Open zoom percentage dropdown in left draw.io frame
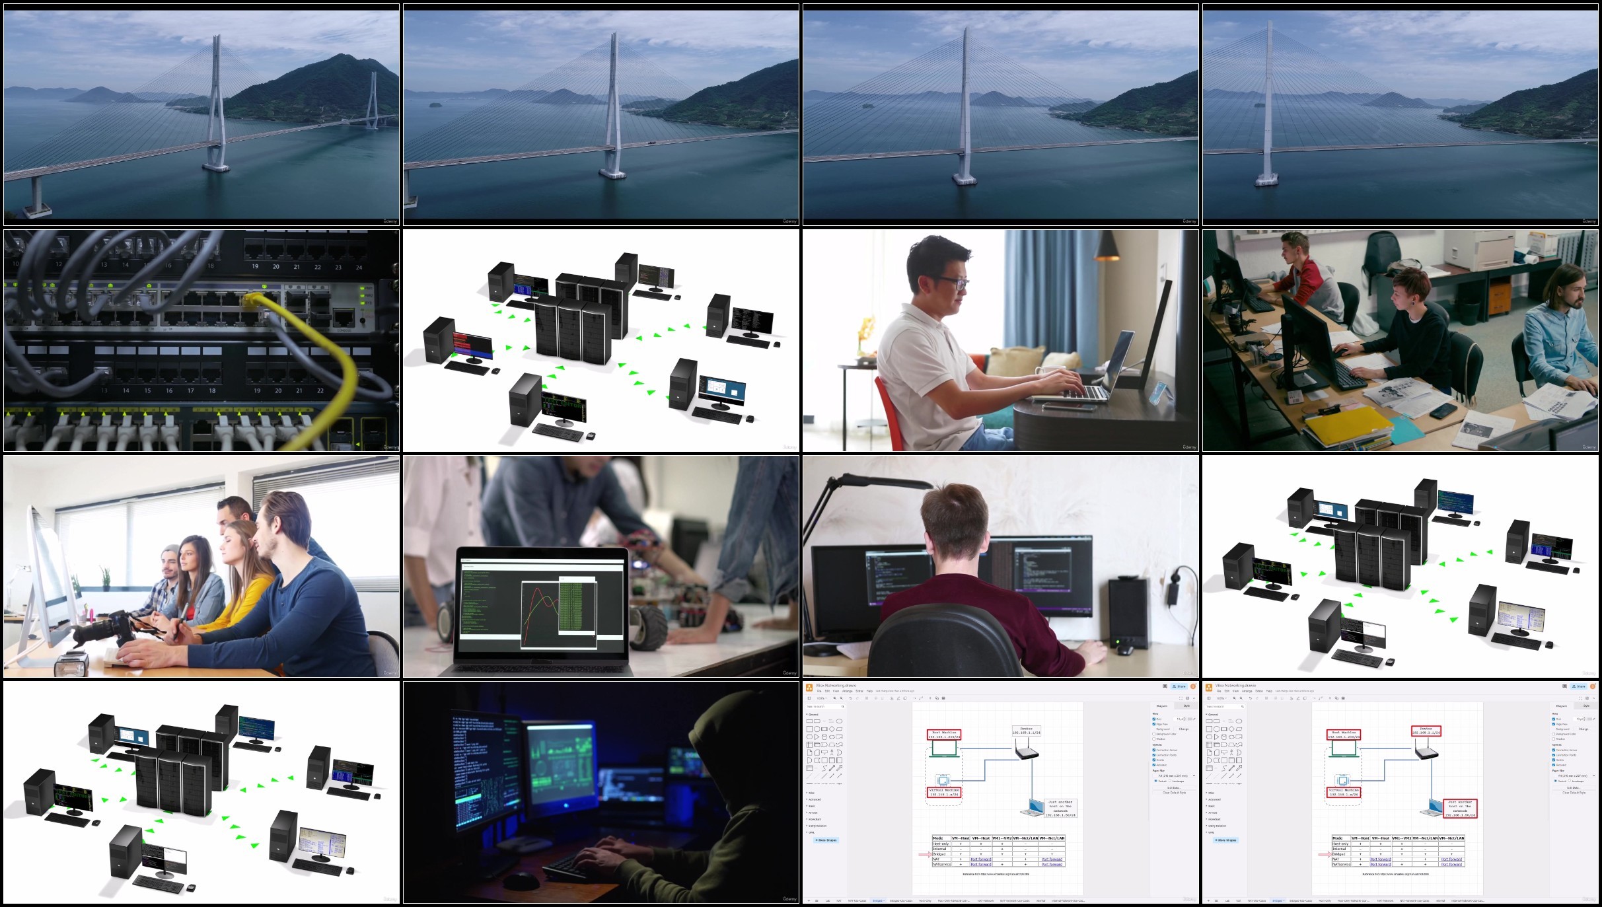The height and width of the screenshot is (907, 1602). click(821, 698)
